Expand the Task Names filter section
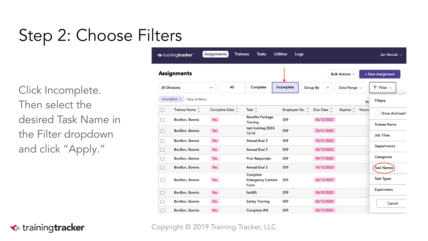Image resolution: width=428 pixels, height=241 pixels. tap(388, 168)
